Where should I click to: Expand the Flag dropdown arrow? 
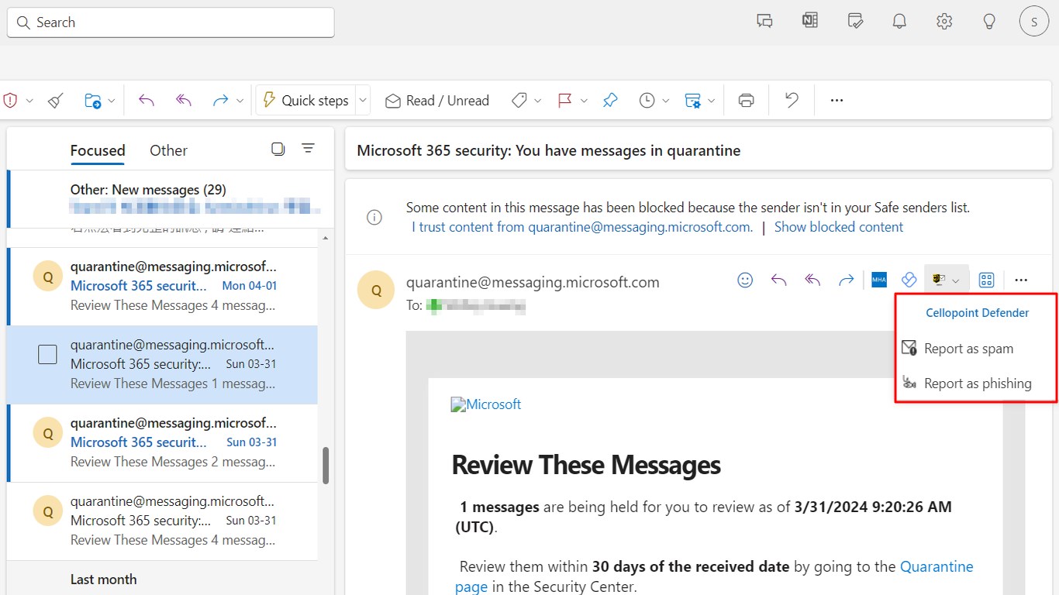point(584,101)
